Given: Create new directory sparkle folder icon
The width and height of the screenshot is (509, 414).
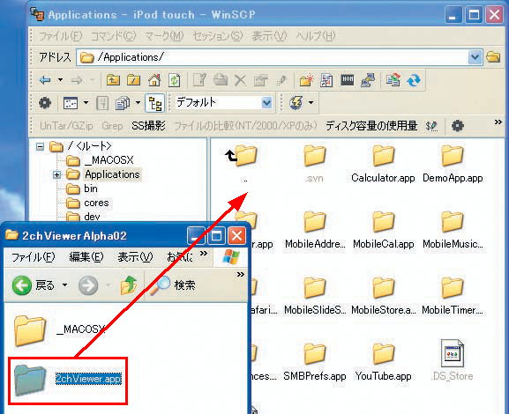Looking at the screenshot, I should coord(306,80).
